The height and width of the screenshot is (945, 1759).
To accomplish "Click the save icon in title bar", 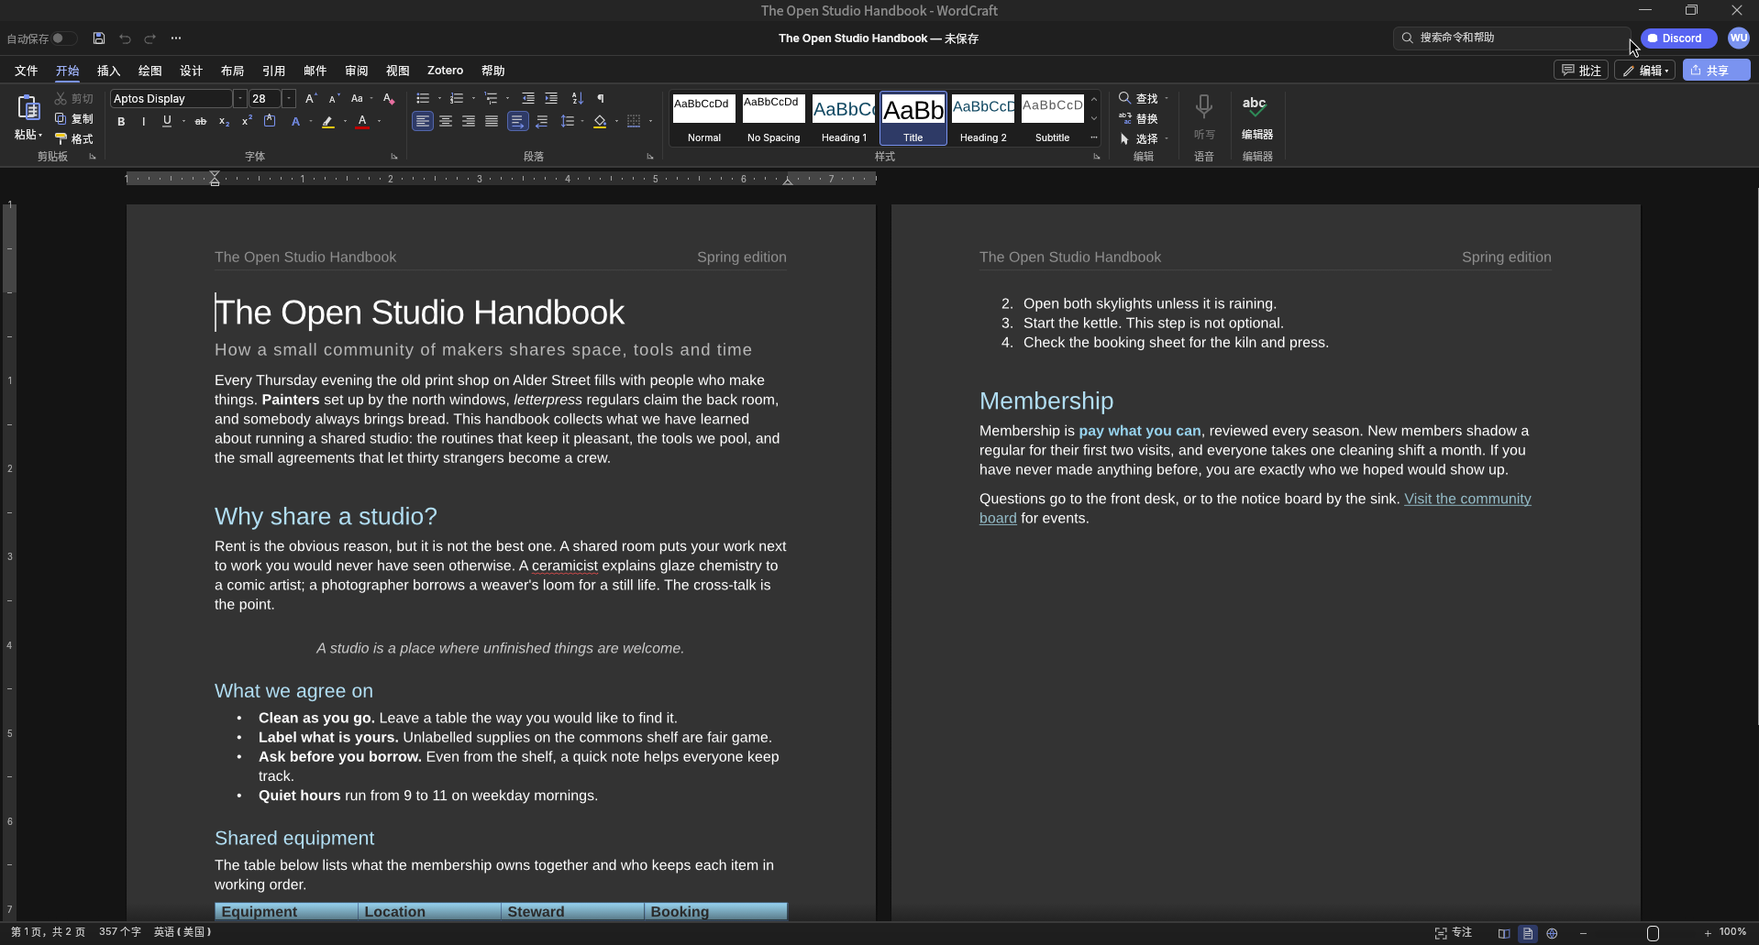I will pyautogui.click(x=99, y=38).
